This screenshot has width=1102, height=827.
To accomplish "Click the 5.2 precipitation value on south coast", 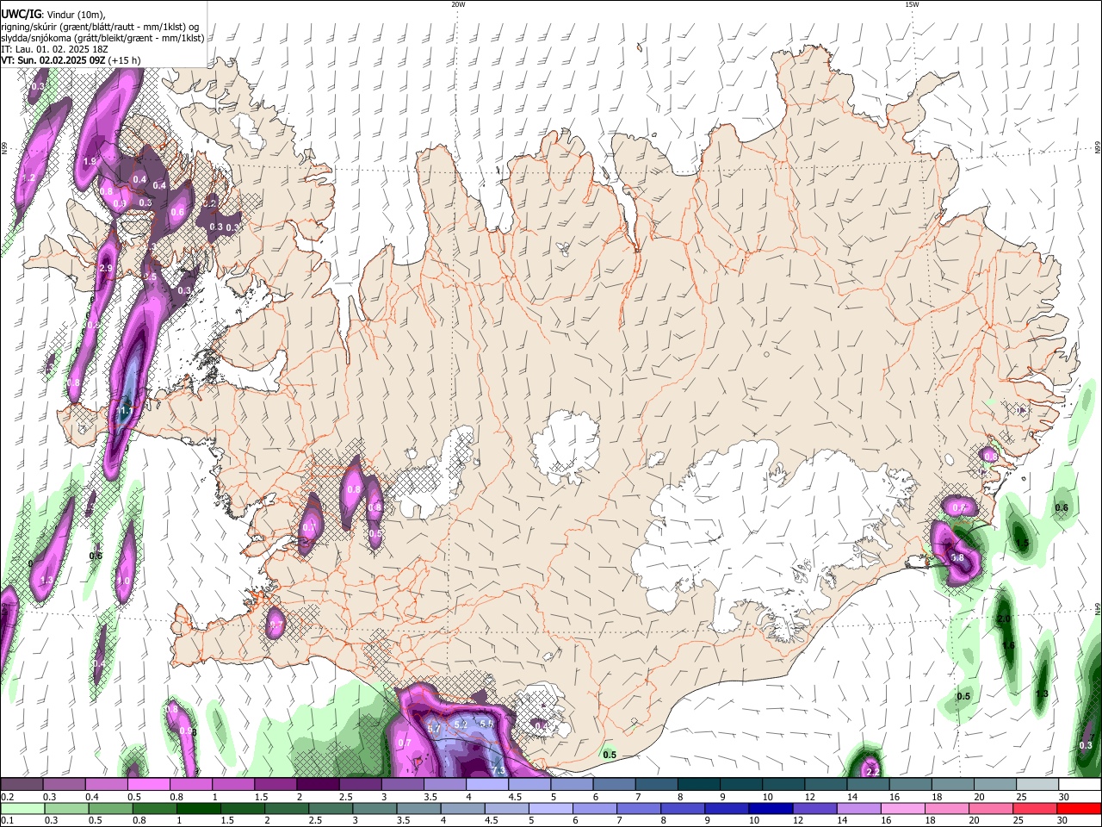I will pos(461,724).
